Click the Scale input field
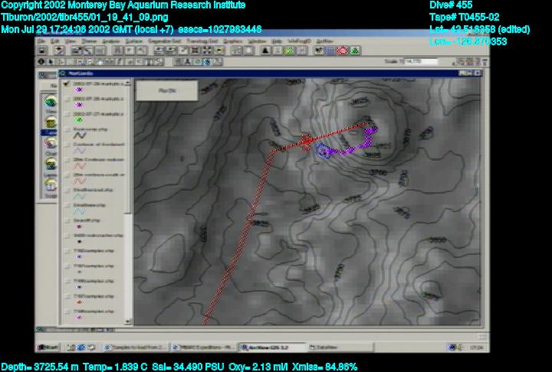Viewport: 552px width, 372px height. click(412, 60)
